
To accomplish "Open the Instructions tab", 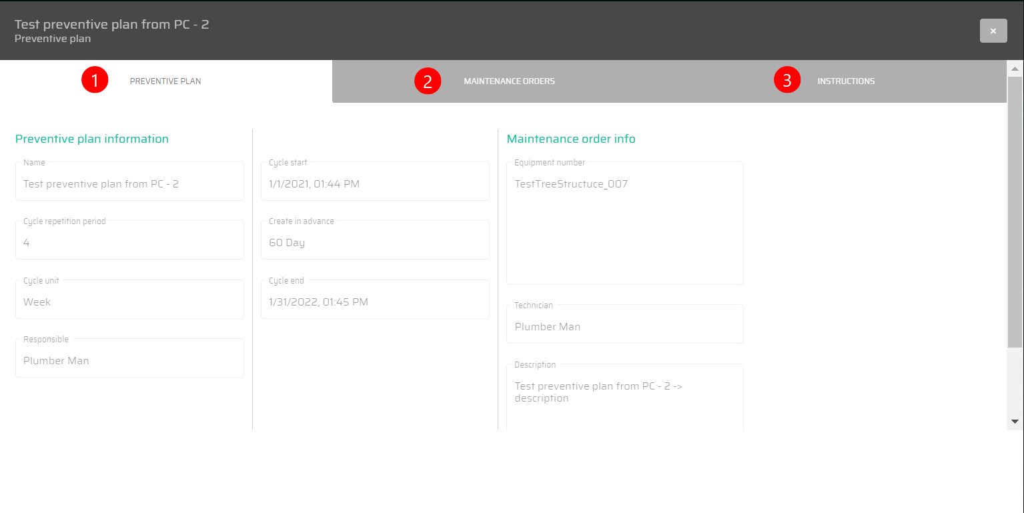I will 846,81.
